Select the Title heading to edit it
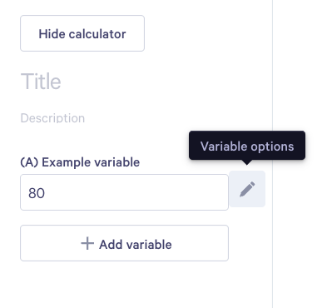Image resolution: width=332 pixels, height=308 pixels. click(x=41, y=82)
